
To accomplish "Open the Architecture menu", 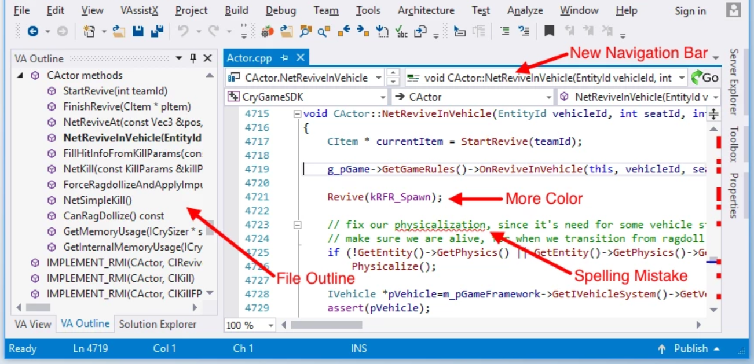I will [x=426, y=10].
